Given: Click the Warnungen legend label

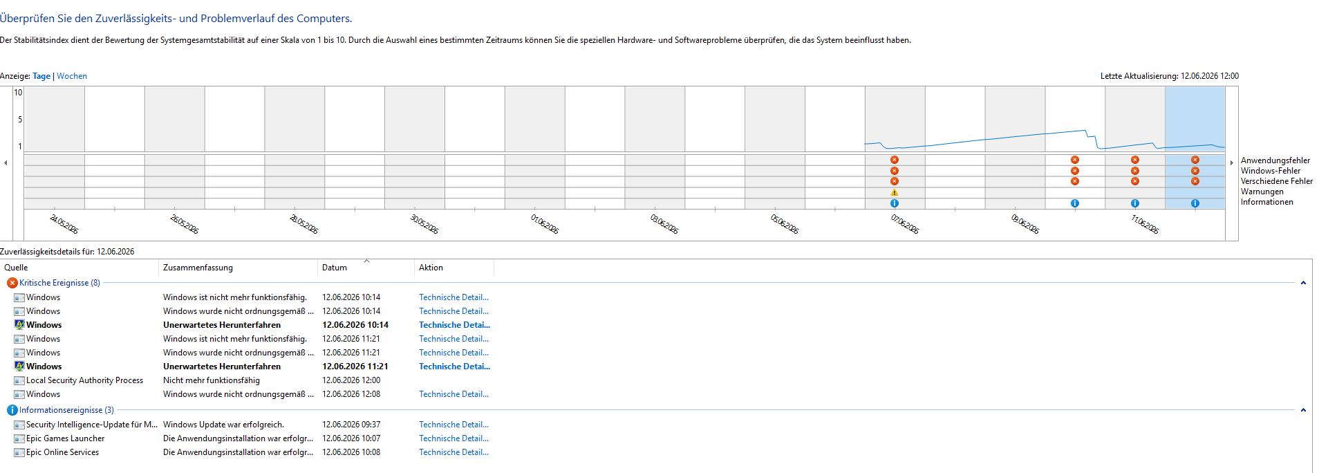Looking at the screenshot, I should 1262,192.
